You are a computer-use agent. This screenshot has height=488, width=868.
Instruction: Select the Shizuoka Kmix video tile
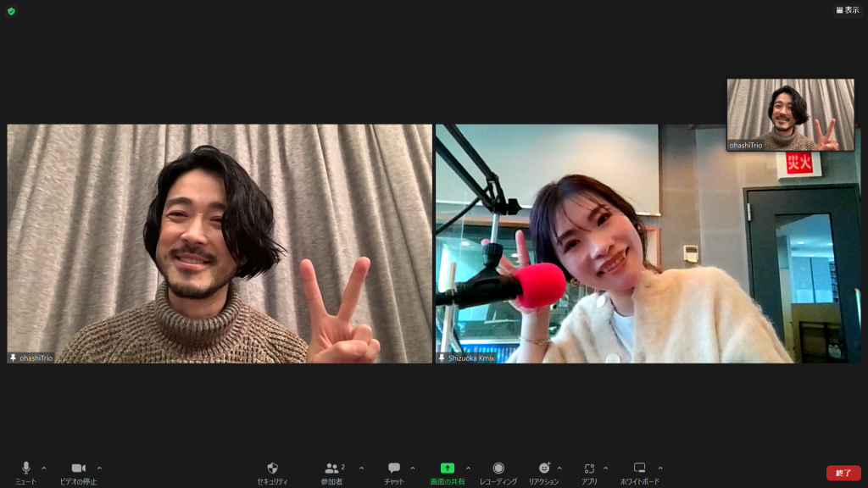pyautogui.click(x=648, y=244)
